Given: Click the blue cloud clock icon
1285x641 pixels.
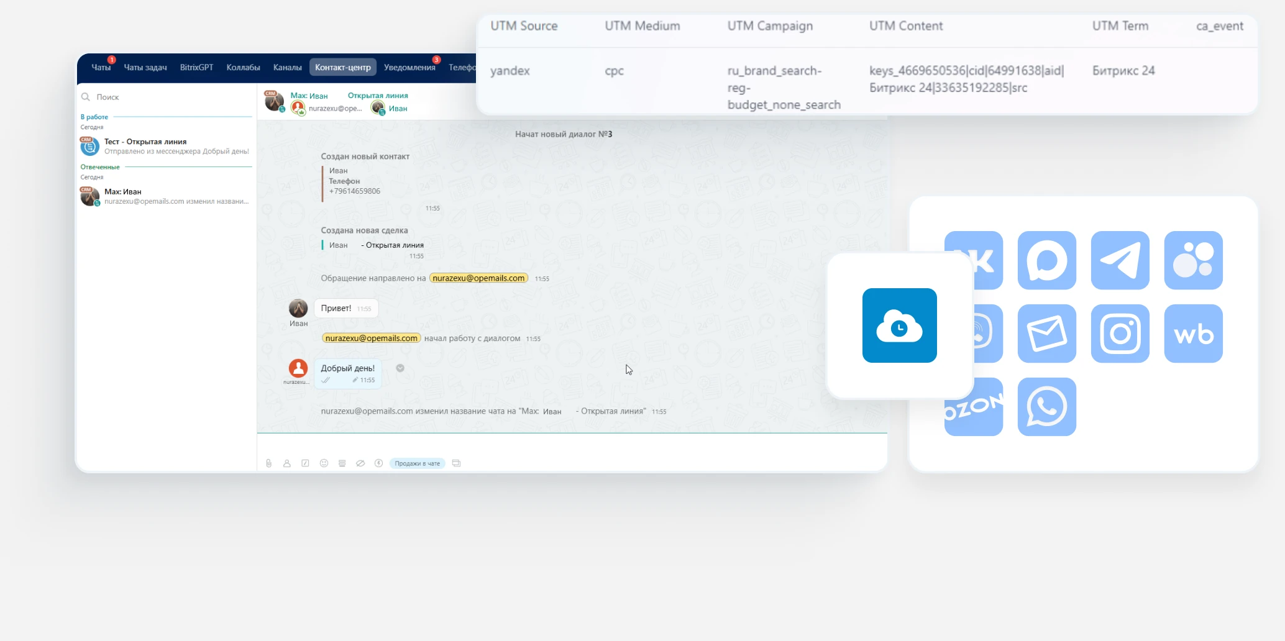Looking at the screenshot, I should coord(899,325).
